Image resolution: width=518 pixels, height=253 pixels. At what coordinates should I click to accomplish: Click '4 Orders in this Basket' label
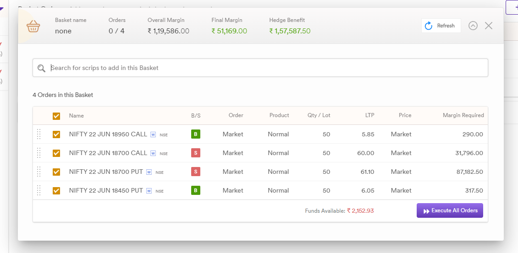pyautogui.click(x=63, y=95)
